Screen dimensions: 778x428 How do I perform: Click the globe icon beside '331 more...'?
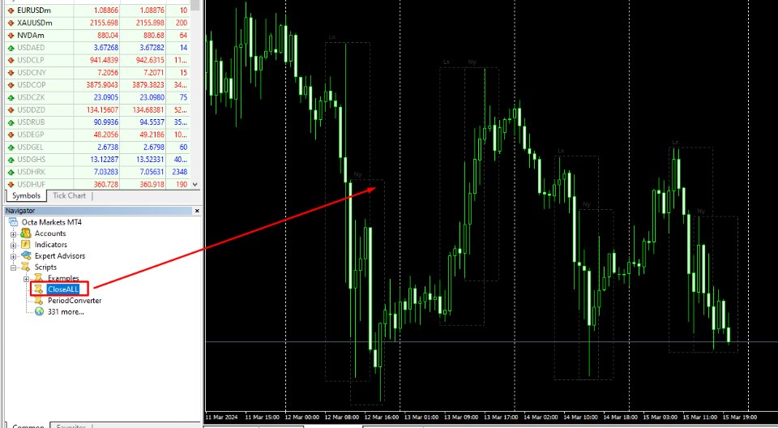pos(38,311)
